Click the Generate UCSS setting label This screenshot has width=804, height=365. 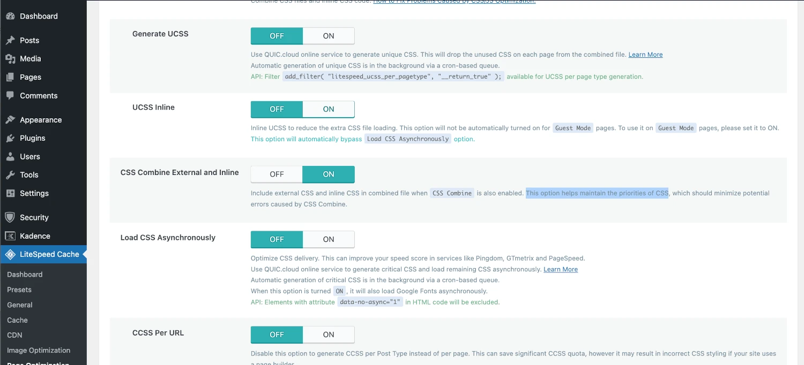click(160, 34)
